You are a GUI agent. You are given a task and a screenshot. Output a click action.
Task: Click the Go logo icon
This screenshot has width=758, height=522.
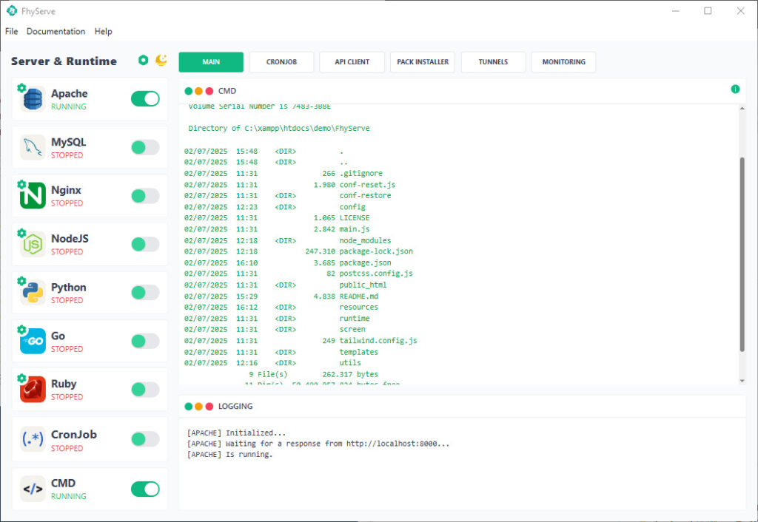33,341
